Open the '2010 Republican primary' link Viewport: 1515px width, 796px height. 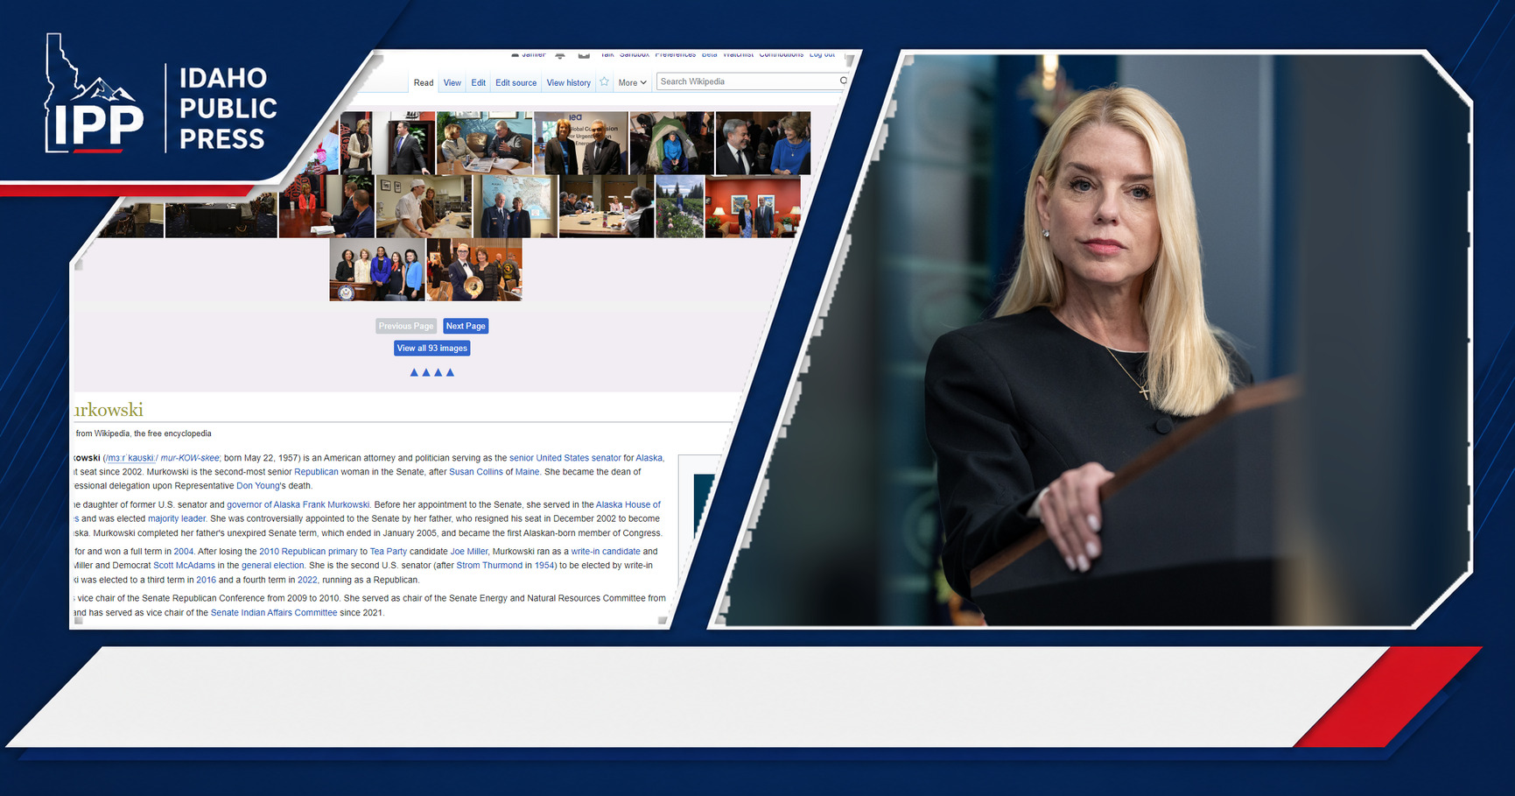[308, 552]
